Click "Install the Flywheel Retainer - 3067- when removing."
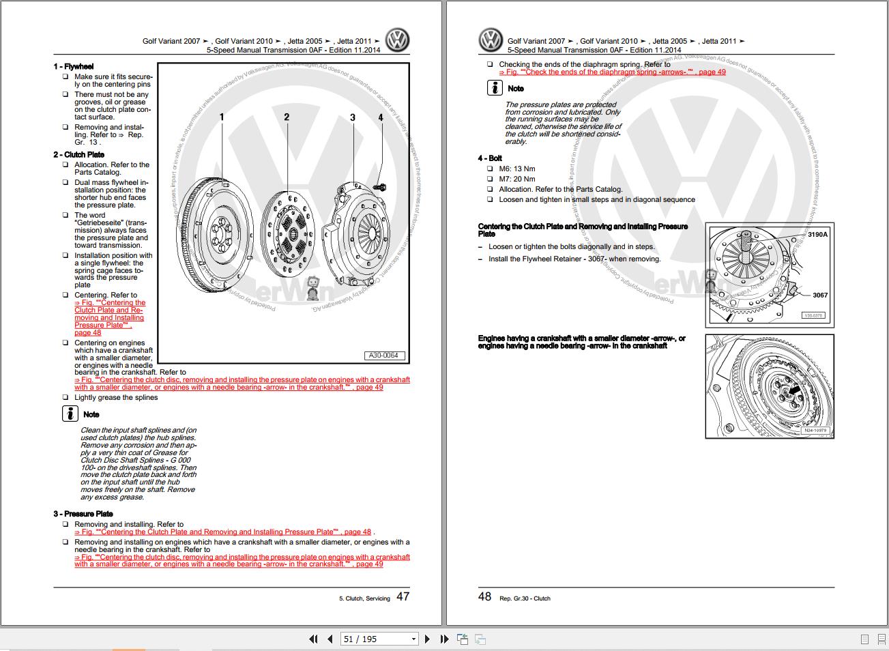 point(574,259)
